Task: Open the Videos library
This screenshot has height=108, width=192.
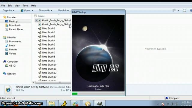Action: tap(12, 54)
